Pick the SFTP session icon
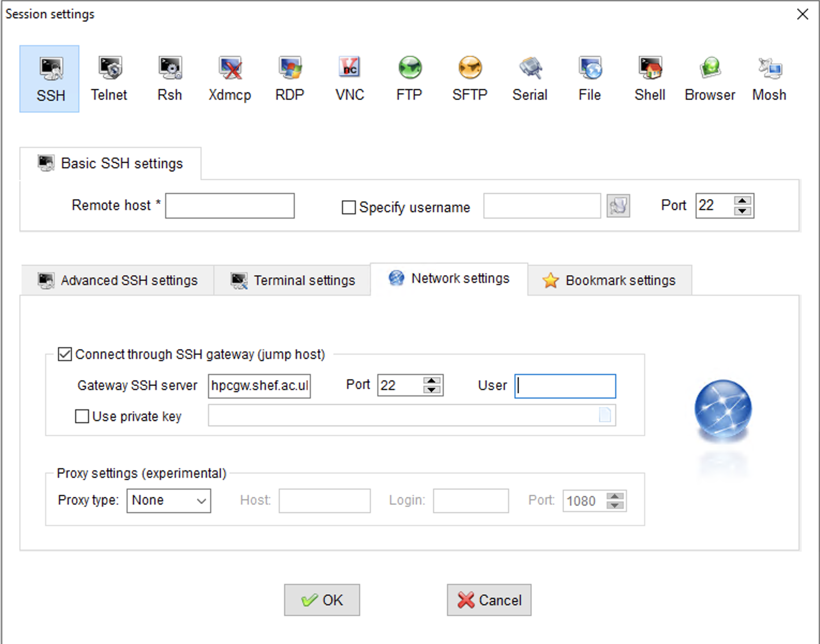Image resolution: width=820 pixels, height=644 pixels. click(x=470, y=79)
